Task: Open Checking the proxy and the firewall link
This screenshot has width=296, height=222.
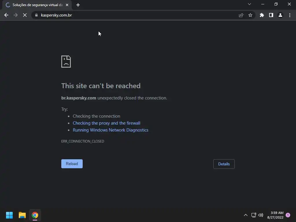Action: pyautogui.click(x=106, y=123)
